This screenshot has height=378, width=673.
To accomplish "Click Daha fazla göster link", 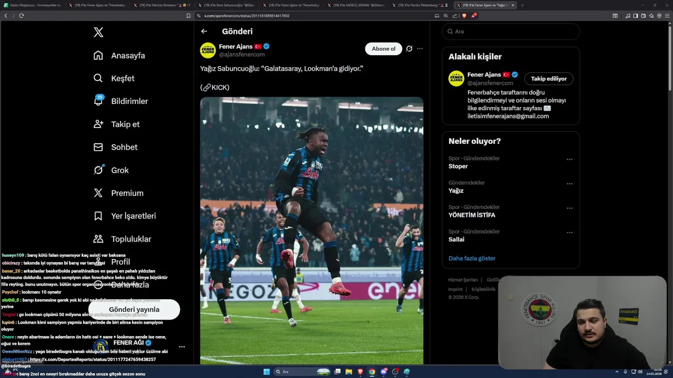I will coord(472,258).
